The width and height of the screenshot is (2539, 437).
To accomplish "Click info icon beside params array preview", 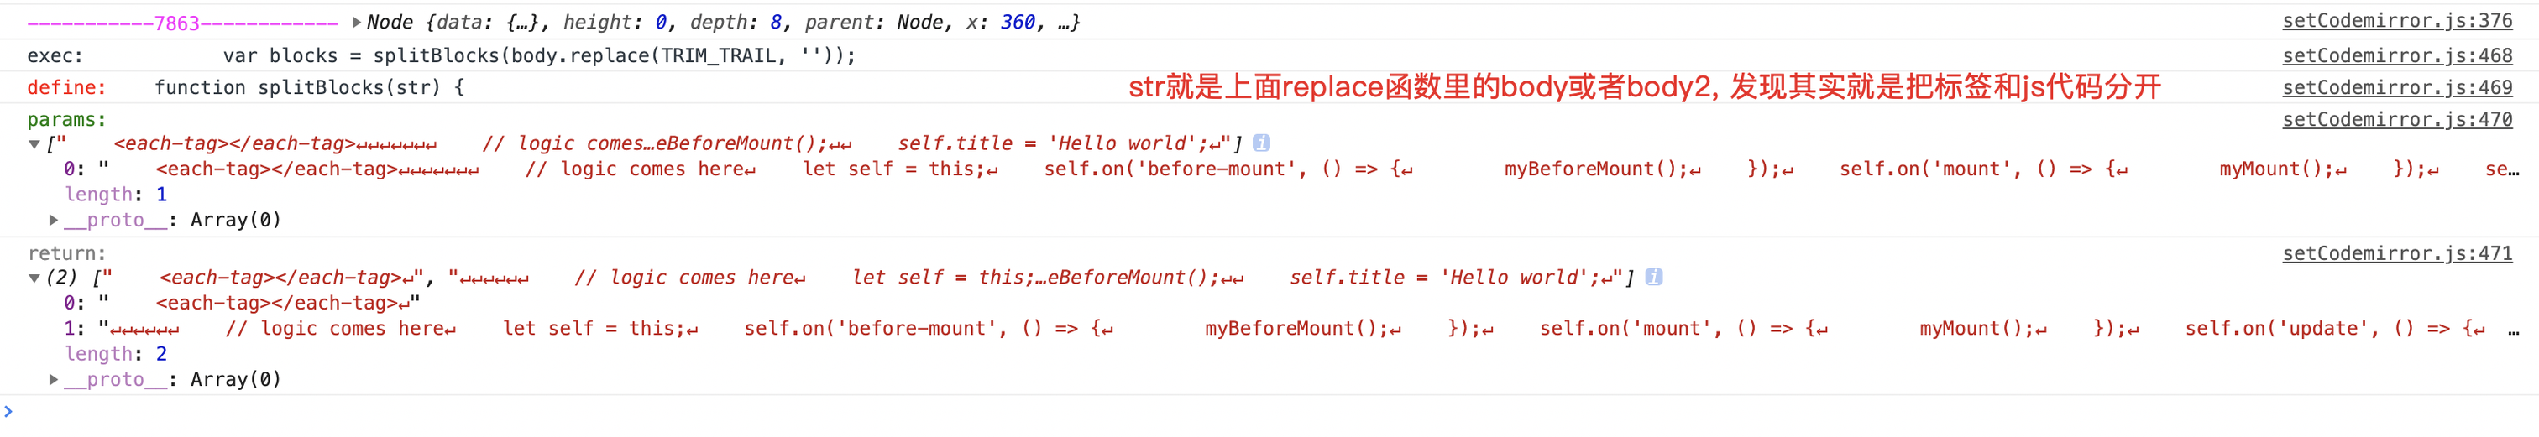I will 1260,143.
